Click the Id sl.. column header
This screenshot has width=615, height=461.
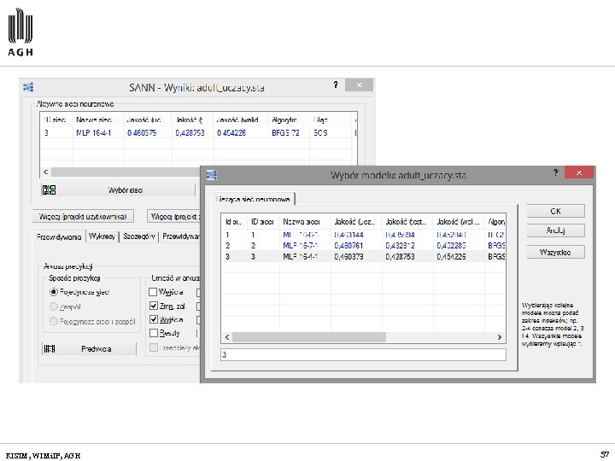tap(234, 222)
